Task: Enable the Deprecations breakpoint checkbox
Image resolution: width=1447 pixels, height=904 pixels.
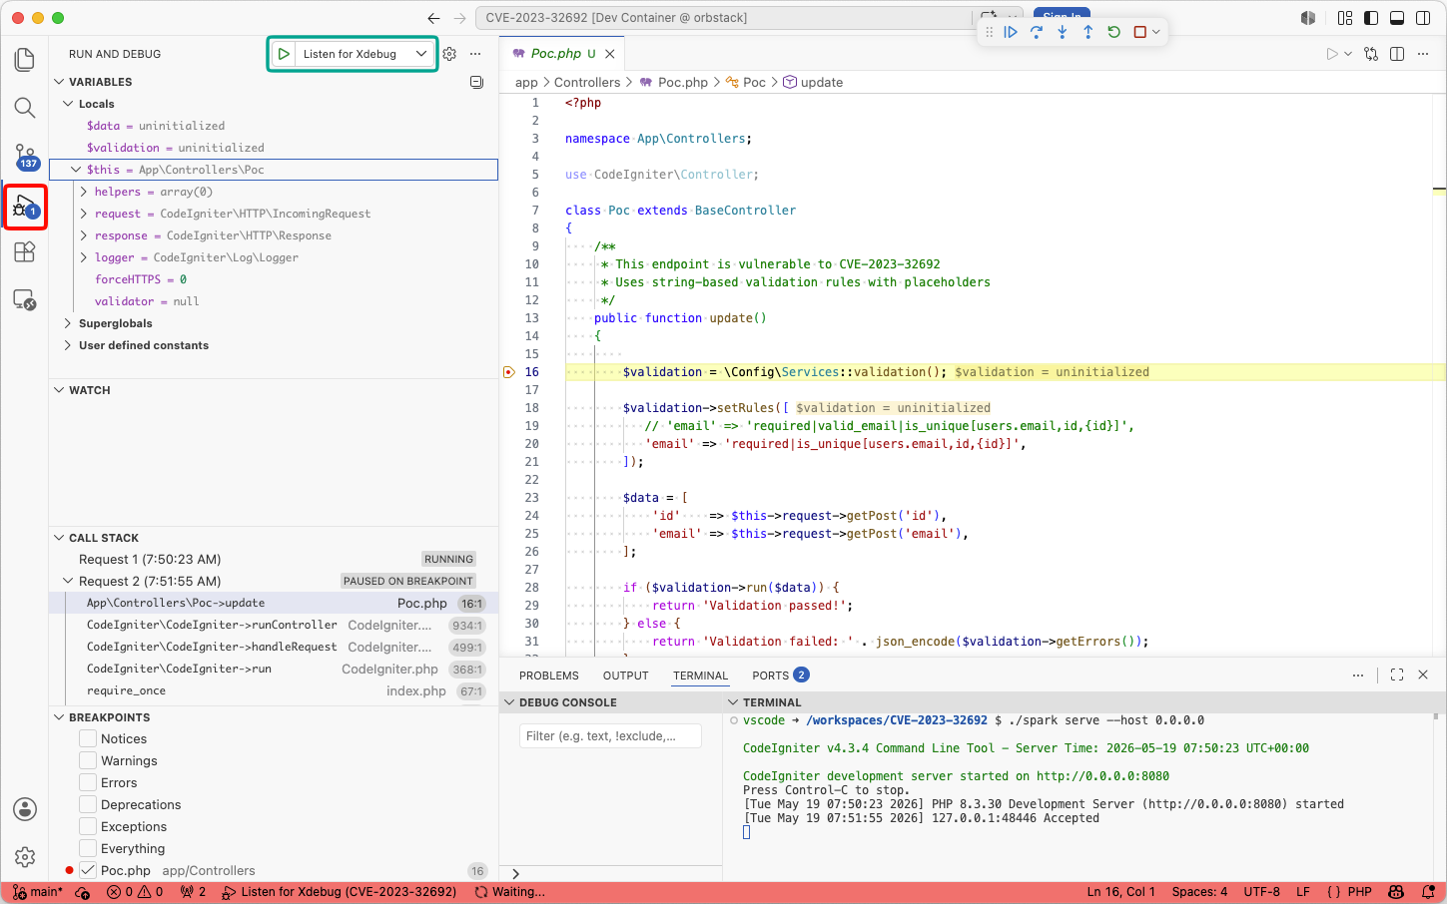Action: coord(88,804)
